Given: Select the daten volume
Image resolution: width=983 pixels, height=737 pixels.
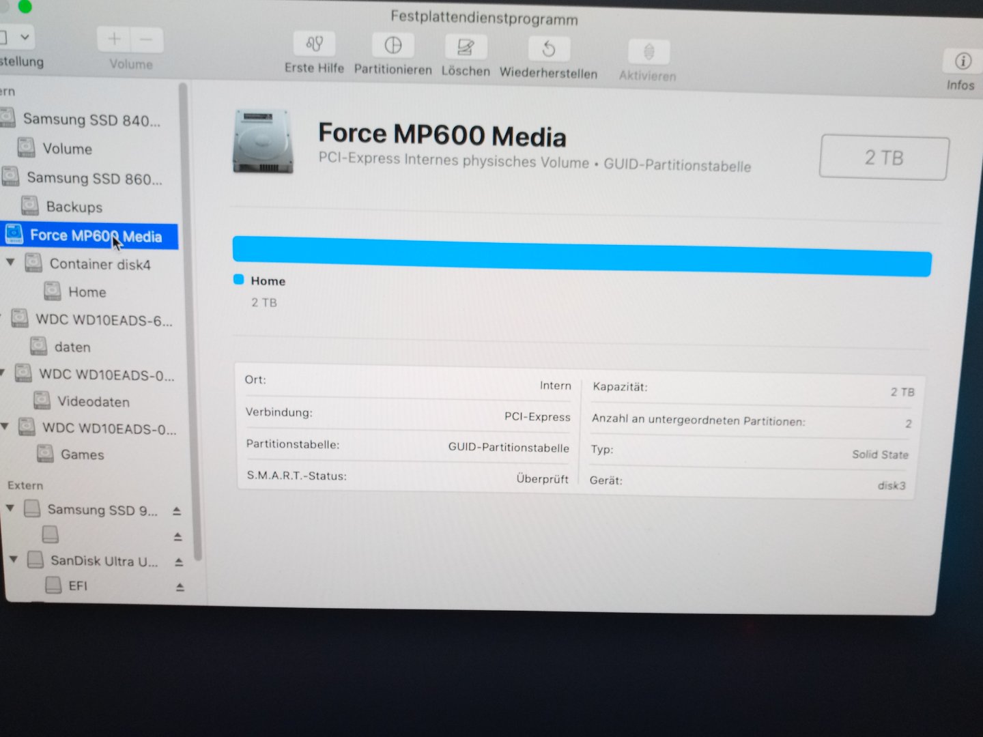Looking at the screenshot, I should pos(72,347).
